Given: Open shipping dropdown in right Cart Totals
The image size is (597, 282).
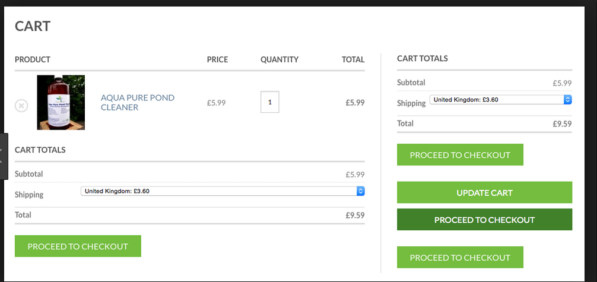Looking at the screenshot, I should click(x=500, y=100).
